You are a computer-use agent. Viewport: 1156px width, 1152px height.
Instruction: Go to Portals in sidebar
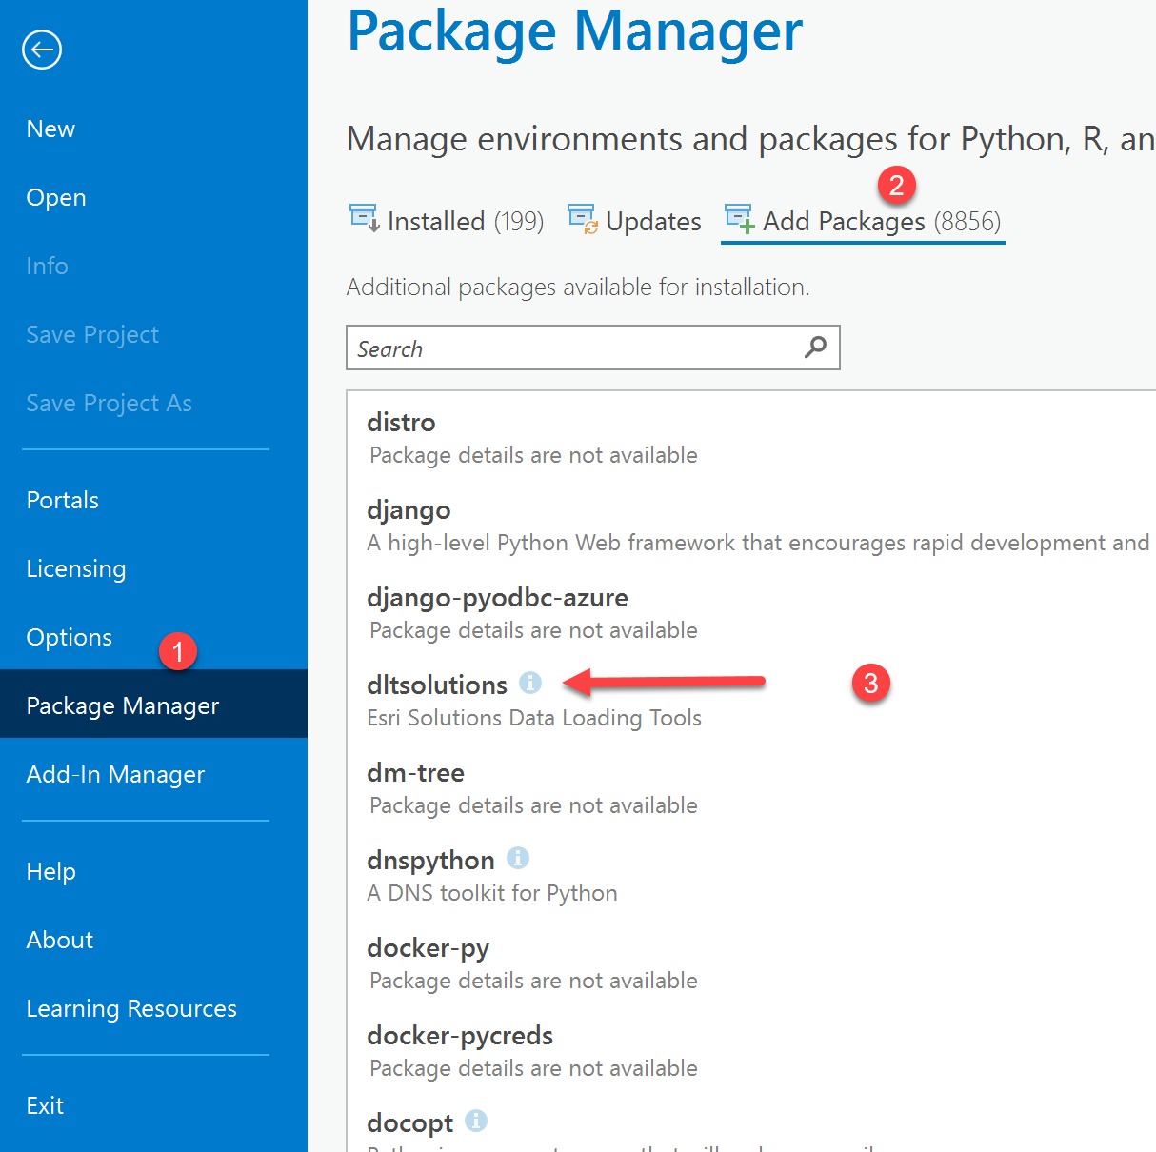tap(63, 500)
